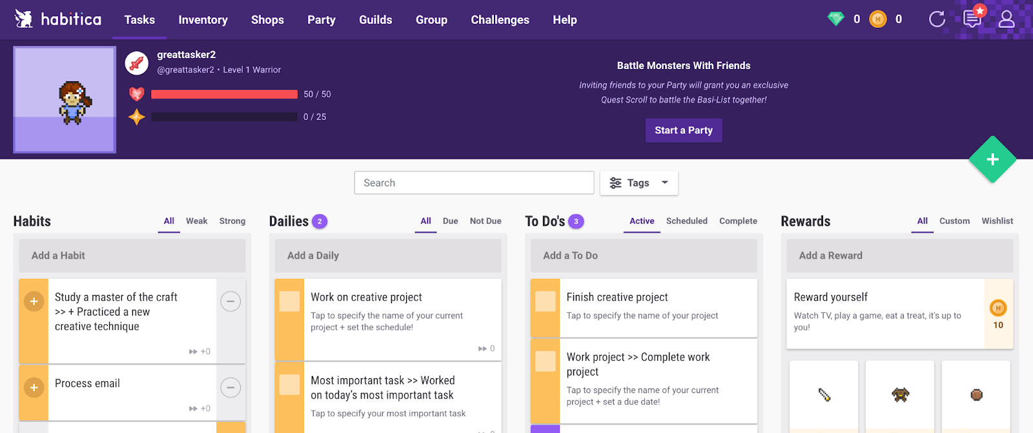Open the Guilds menu
The width and height of the screenshot is (1033, 433).
click(x=376, y=20)
